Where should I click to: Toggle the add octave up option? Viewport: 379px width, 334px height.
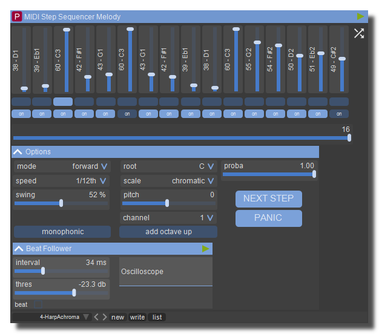pyautogui.click(x=168, y=232)
